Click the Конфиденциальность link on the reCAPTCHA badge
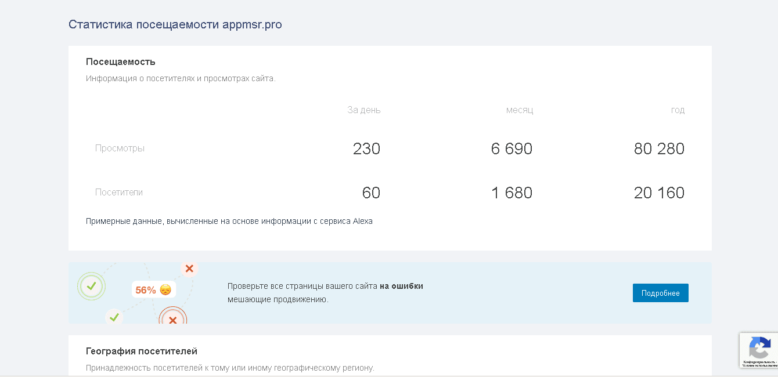The image size is (778, 377). click(x=758, y=363)
